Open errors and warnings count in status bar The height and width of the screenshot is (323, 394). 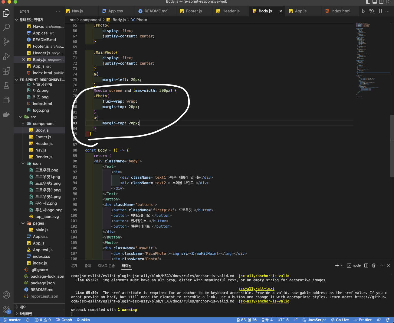(x=43, y=320)
